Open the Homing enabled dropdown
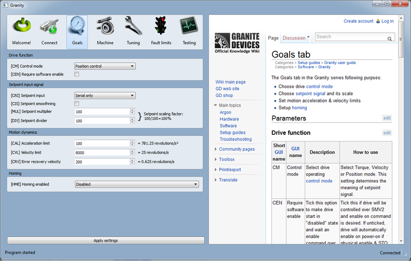This screenshot has width=411, height=261. (x=136, y=184)
